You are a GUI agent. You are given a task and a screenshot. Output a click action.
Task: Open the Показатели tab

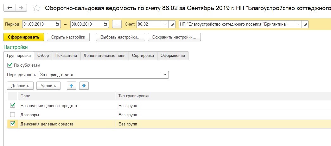66,56
